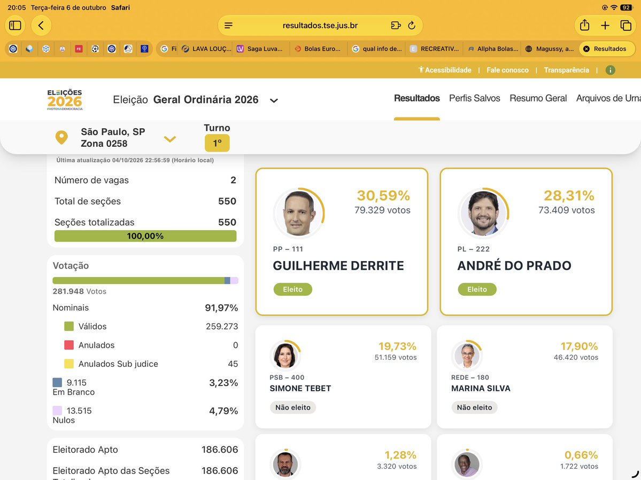Switch to the LAVA LOUÇ... browser tab
This screenshot has height=480, width=641.
[206, 49]
